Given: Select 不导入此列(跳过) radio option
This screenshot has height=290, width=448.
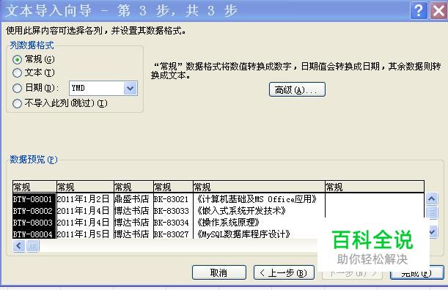Looking at the screenshot, I should pyautogui.click(x=17, y=103).
